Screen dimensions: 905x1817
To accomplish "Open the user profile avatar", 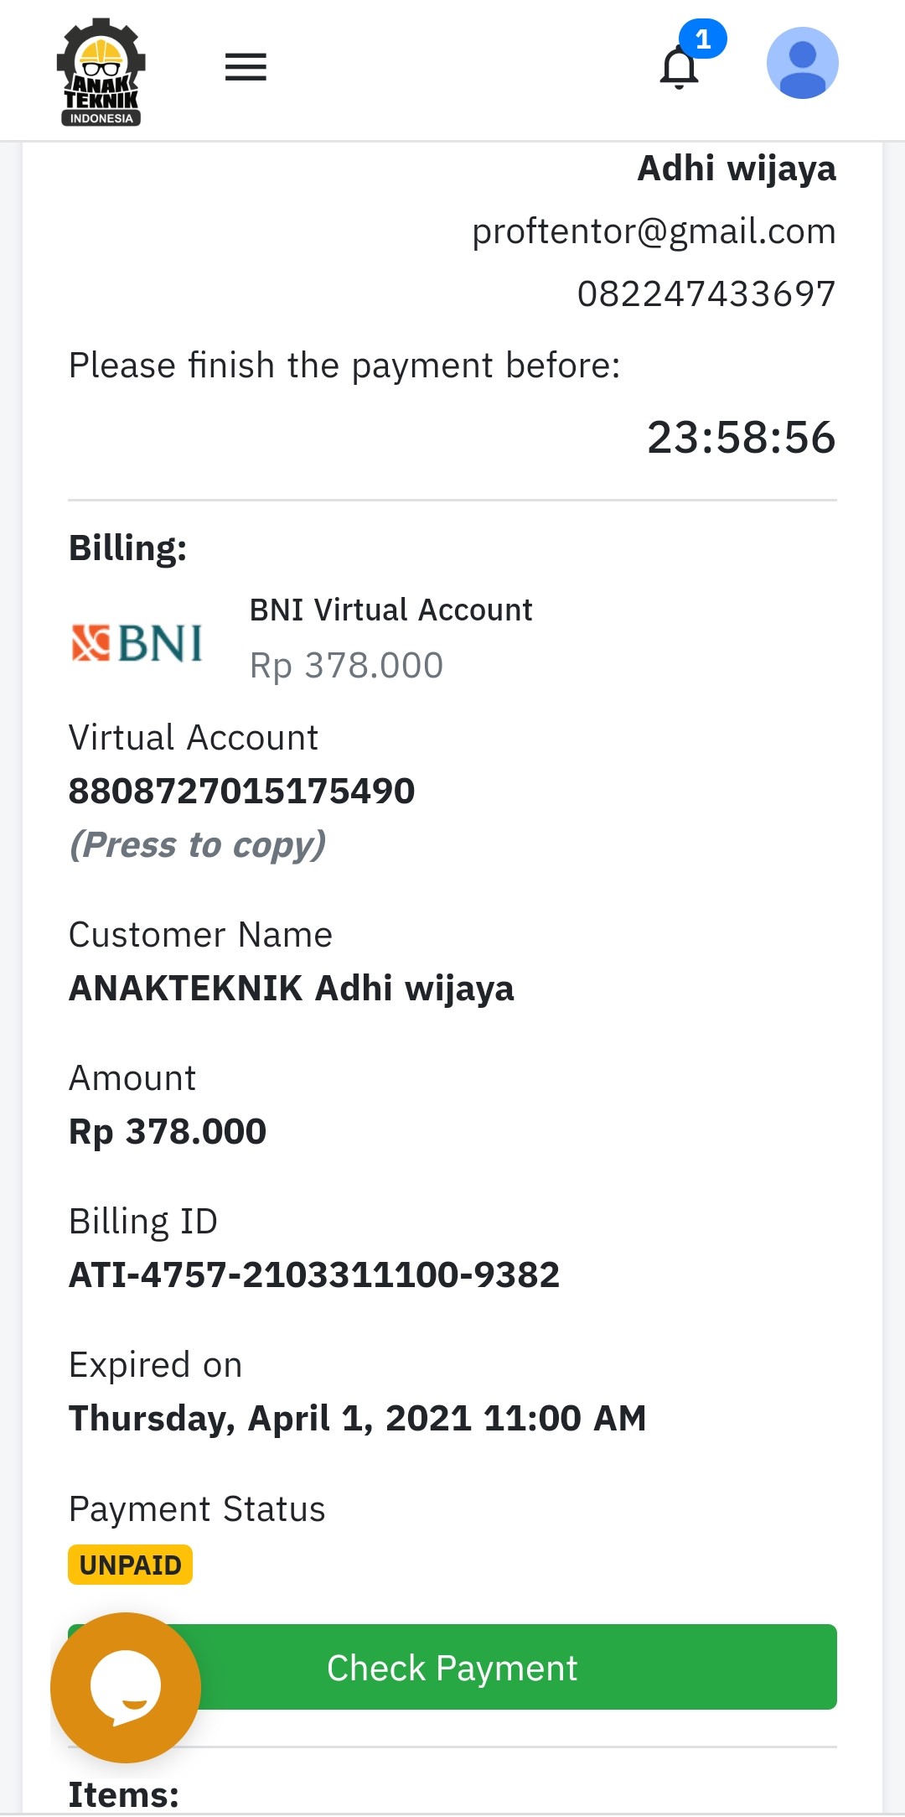I will pos(802,64).
